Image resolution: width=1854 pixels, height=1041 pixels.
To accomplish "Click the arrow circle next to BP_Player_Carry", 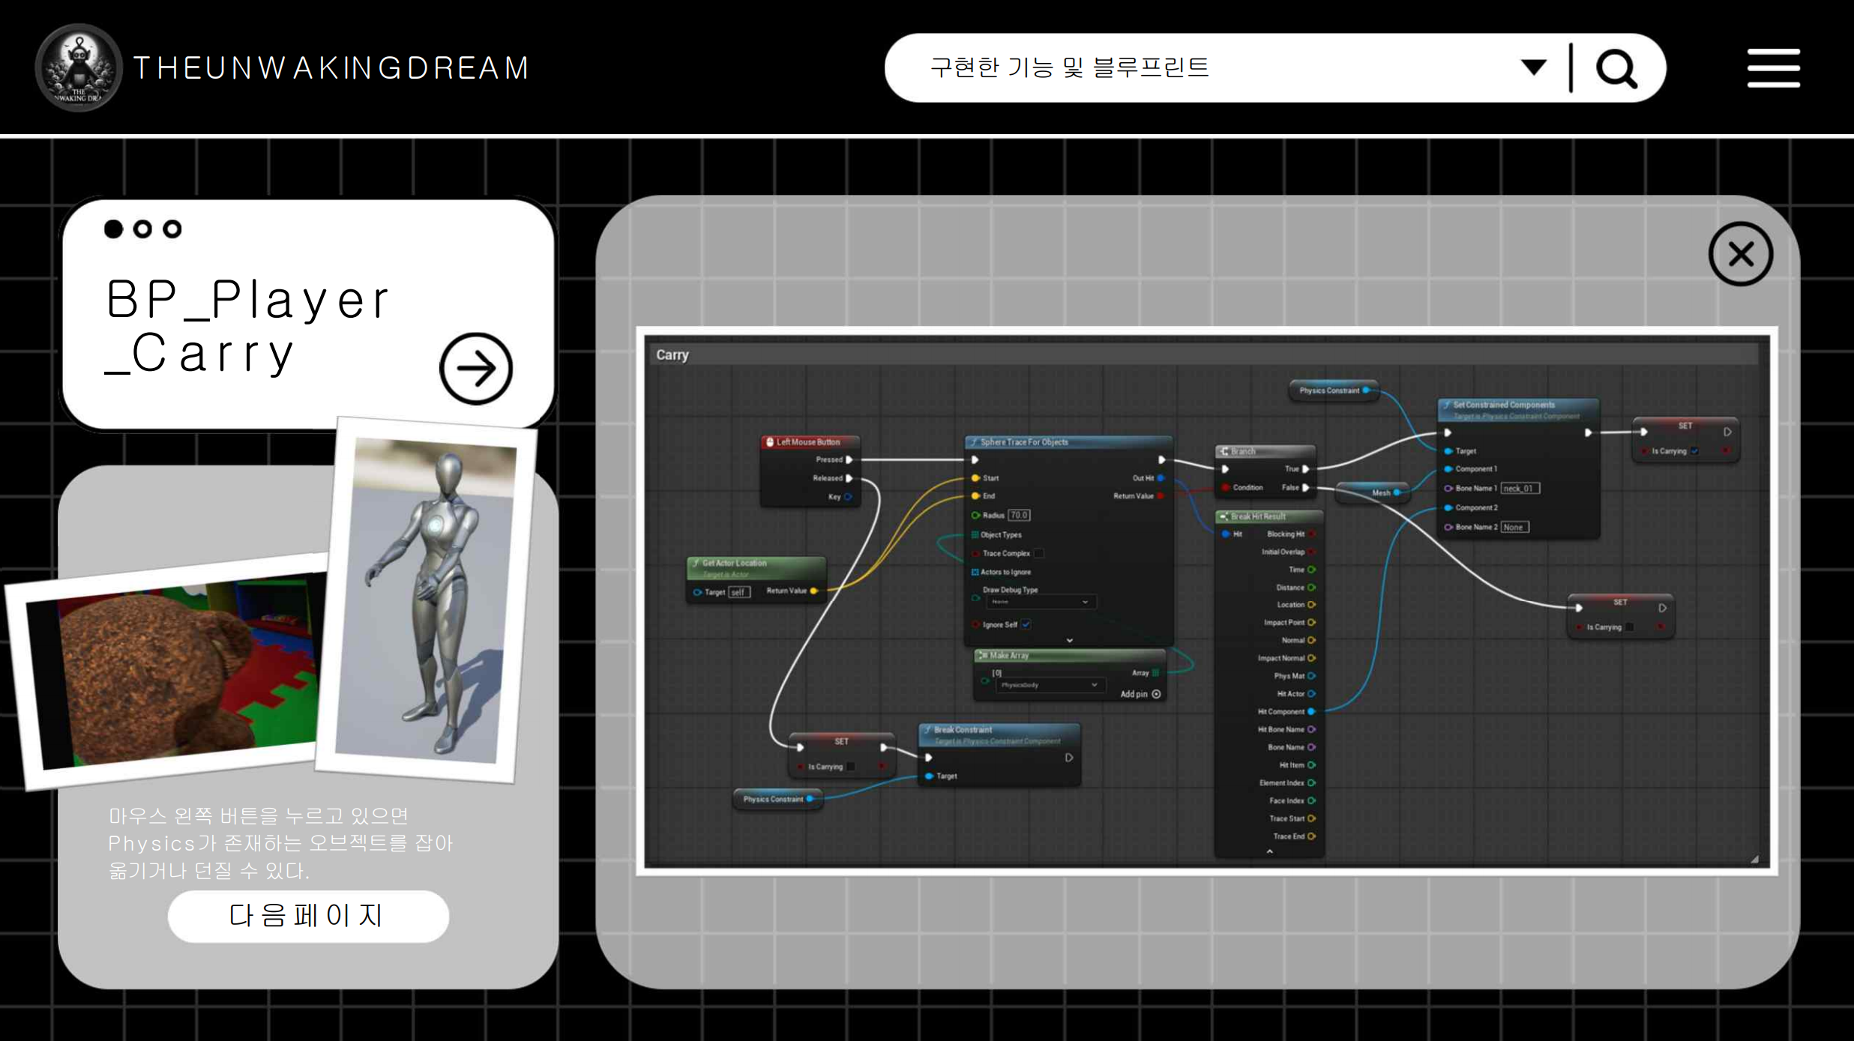I will [x=476, y=368].
